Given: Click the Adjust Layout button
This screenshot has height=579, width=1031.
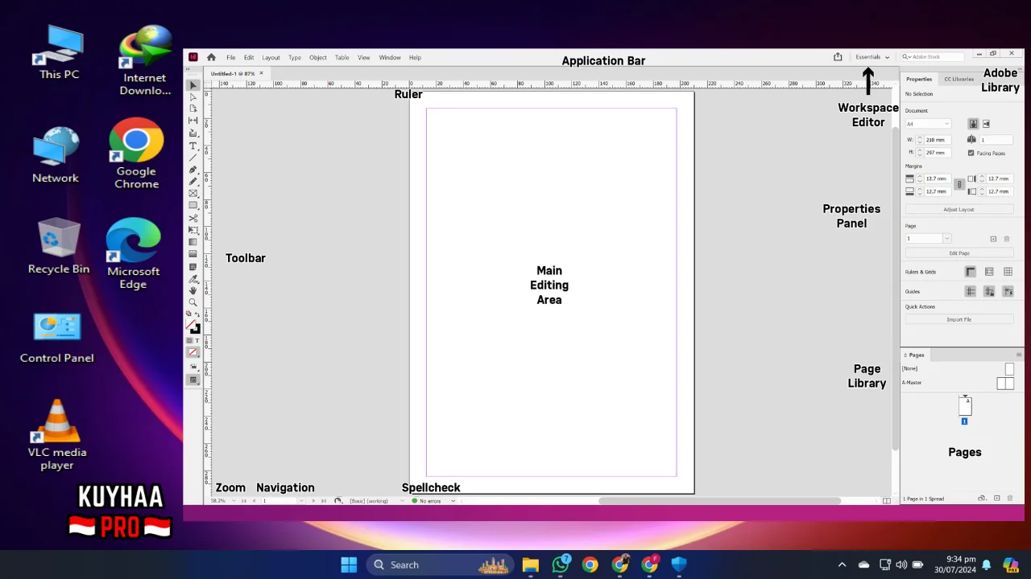Looking at the screenshot, I should click(959, 209).
